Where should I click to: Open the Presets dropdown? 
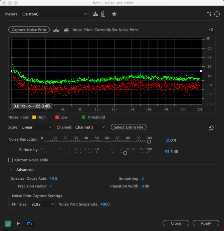(x=54, y=14)
